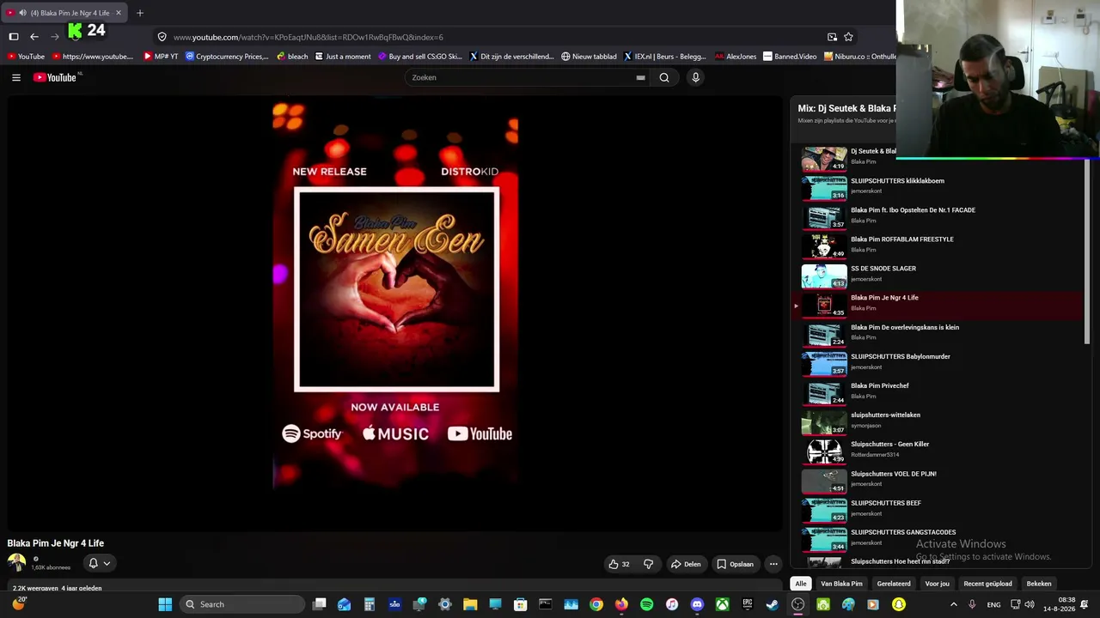Open the Banned.Video bookmark
The height and width of the screenshot is (618, 1100).
click(790, 57)
